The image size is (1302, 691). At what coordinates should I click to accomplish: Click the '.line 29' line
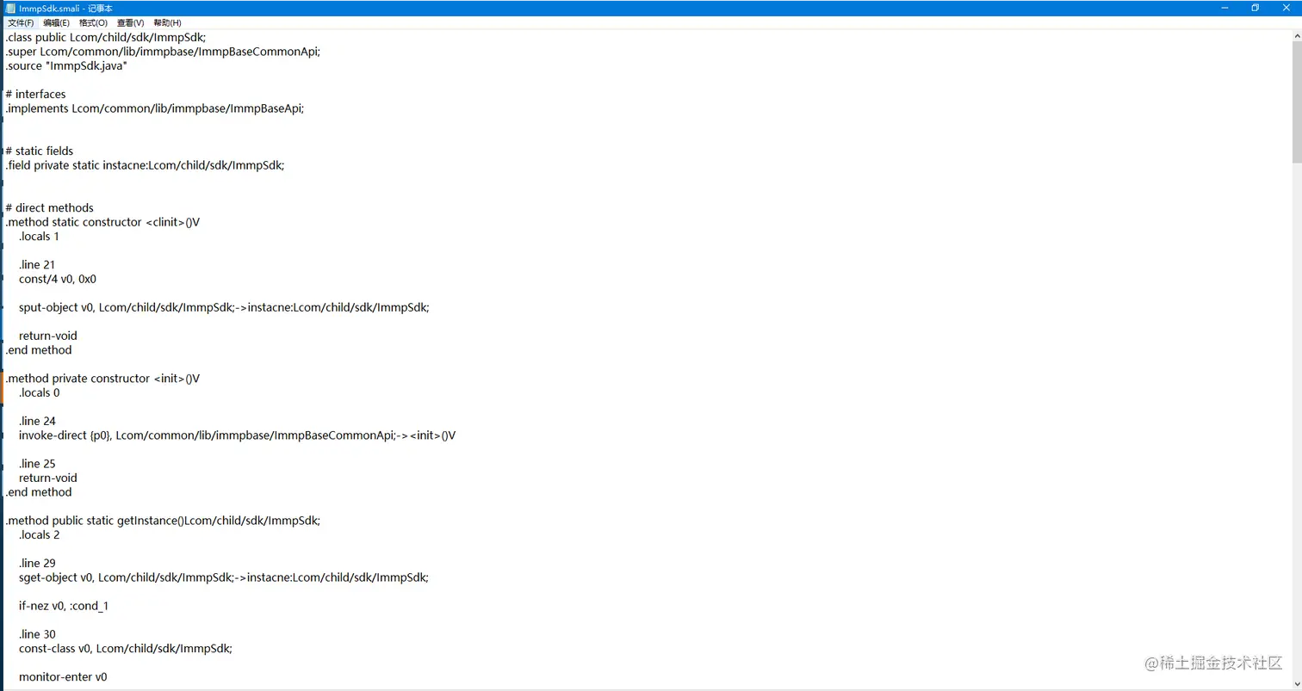pyautogui.click(x=37, y=563)
